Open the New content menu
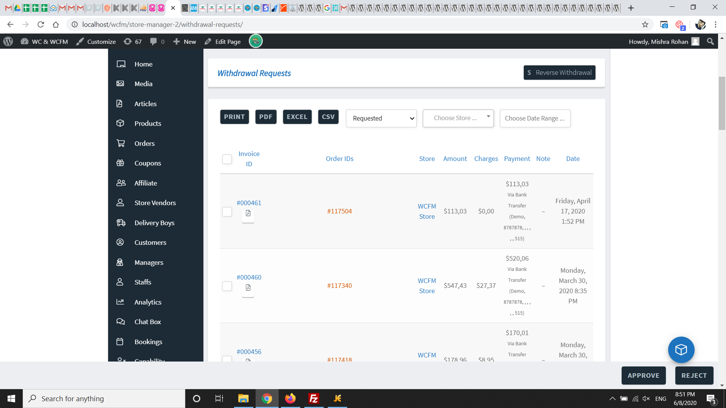Viewport: 726px width, 408px height. (x=185, y=42)
